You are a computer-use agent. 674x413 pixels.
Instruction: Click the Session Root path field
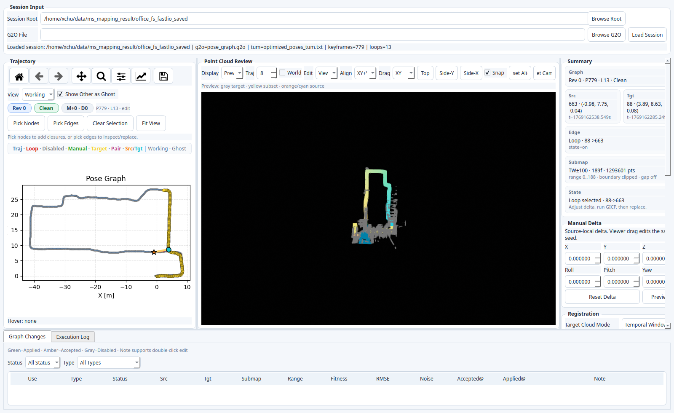click(314, 19)
